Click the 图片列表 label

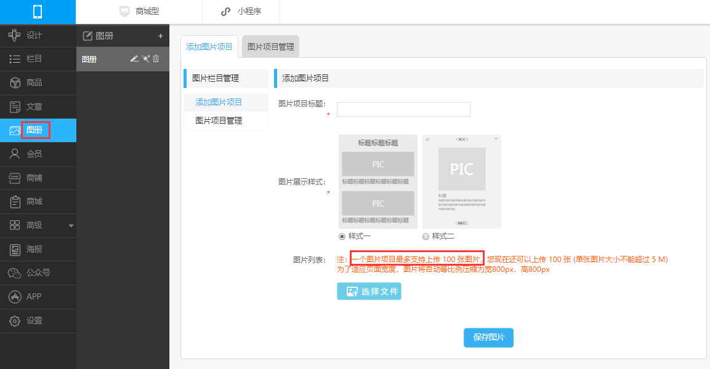click(309, 260)
